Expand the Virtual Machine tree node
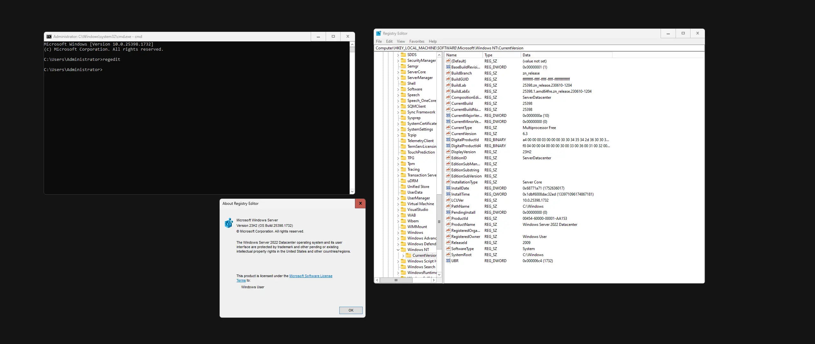The height and width of the screenshot is (344, 815). [x=398, y=204]
